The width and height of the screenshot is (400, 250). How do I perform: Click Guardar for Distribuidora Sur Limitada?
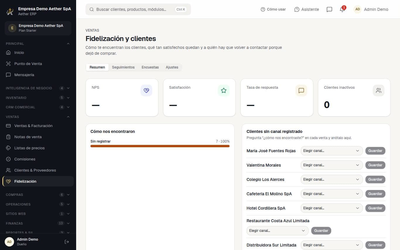(x=375, y=245)
